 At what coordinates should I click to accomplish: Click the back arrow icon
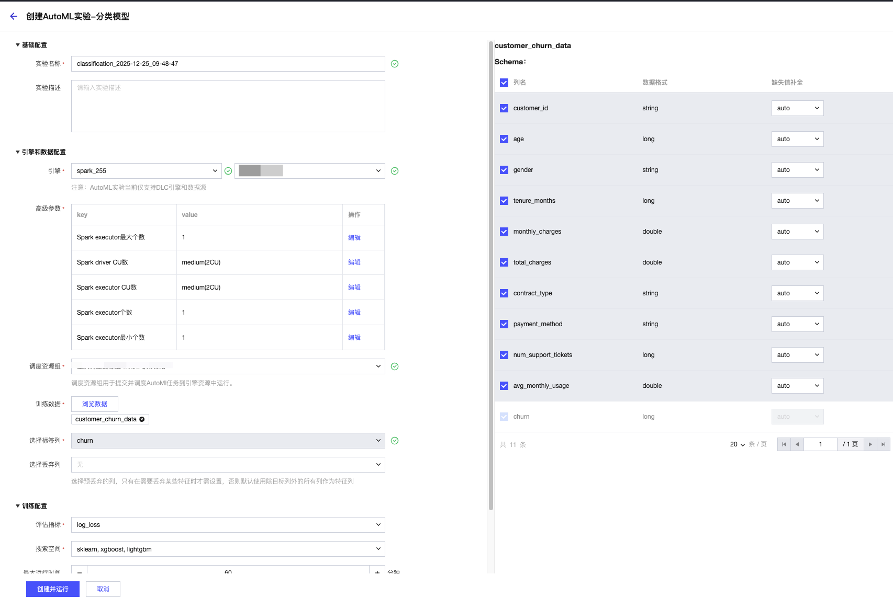tap(14, 16)
